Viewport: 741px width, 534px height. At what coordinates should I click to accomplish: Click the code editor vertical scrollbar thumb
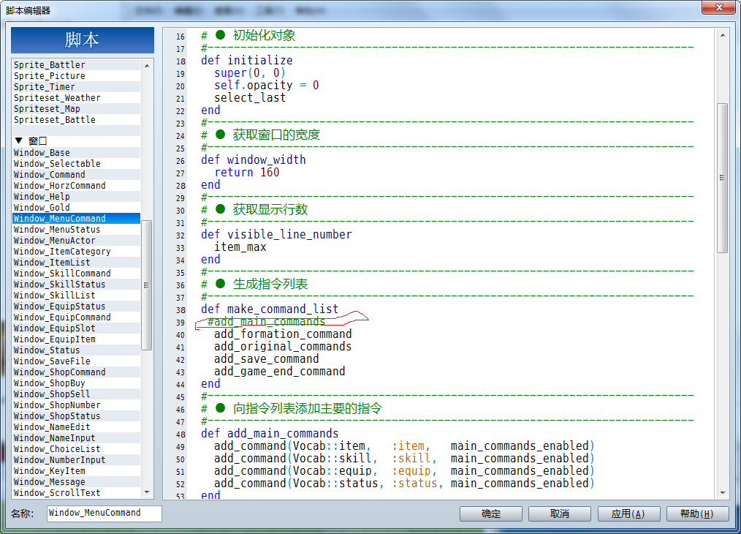[722, 178]
